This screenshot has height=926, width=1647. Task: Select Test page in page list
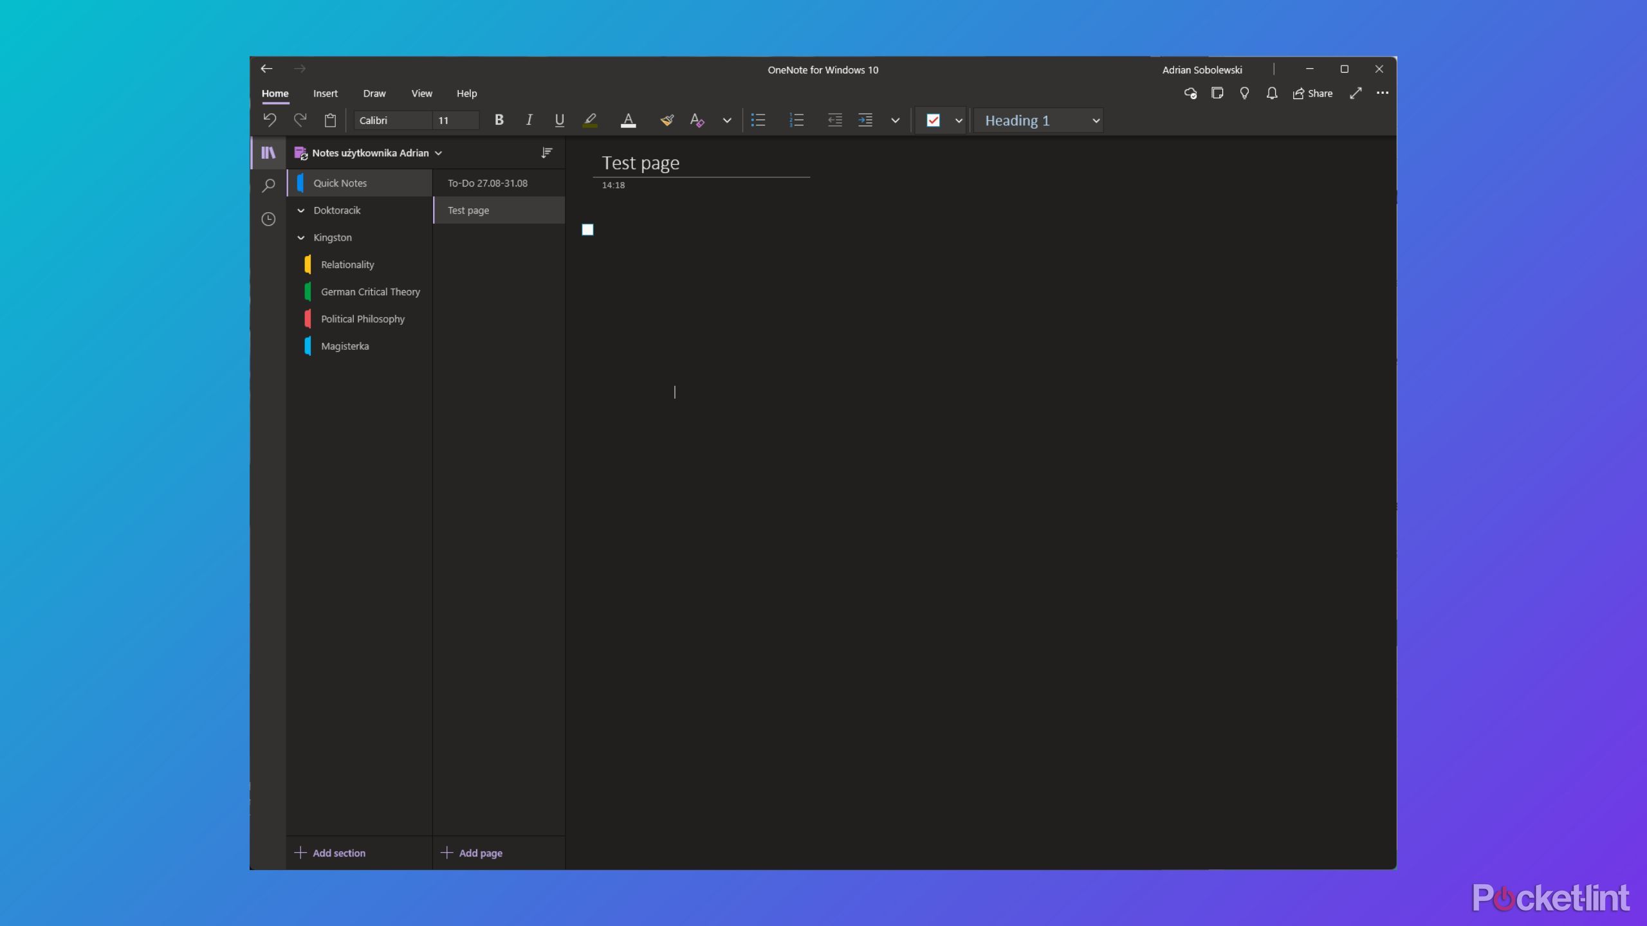[x=499, y=210]
